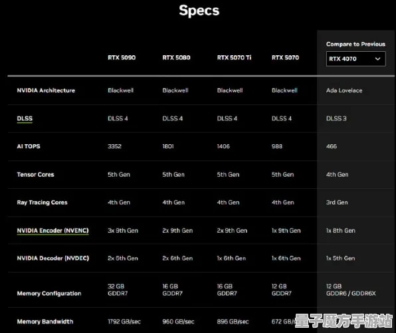The height and width of the screenshot is (333, 396).
Task: Click the 12 GB GDDR6 / GDDR6X cell
Action: coord(351,290)
